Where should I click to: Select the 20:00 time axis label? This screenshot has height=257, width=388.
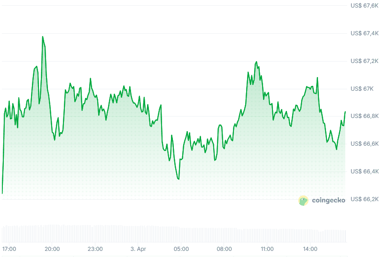(52, 249)
